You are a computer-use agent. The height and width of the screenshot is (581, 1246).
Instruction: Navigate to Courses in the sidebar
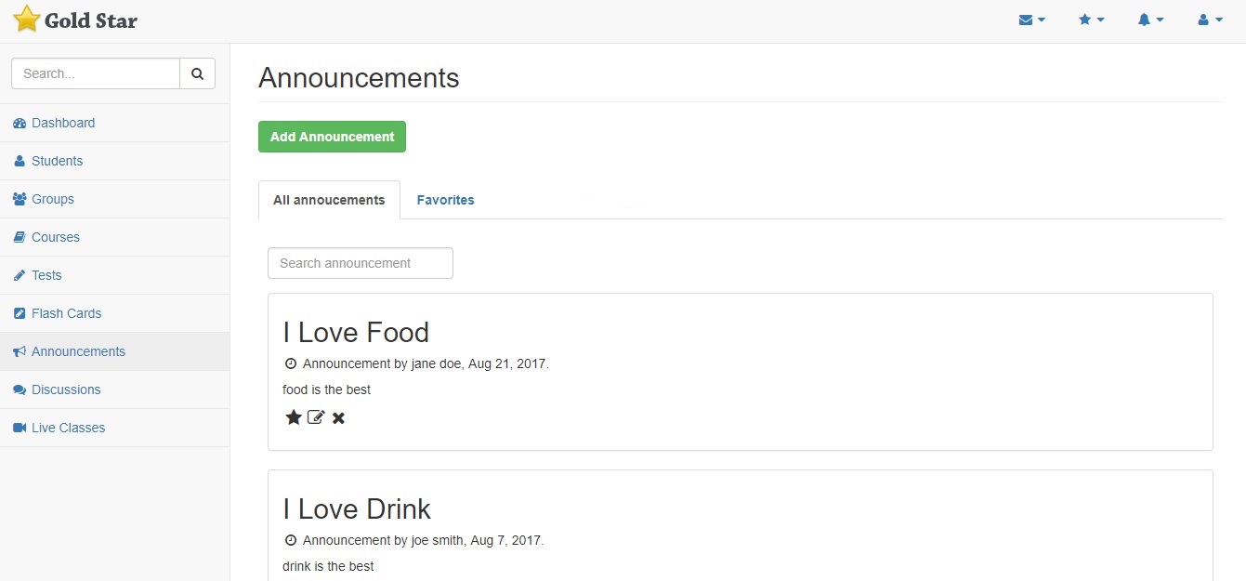point(56,237)
